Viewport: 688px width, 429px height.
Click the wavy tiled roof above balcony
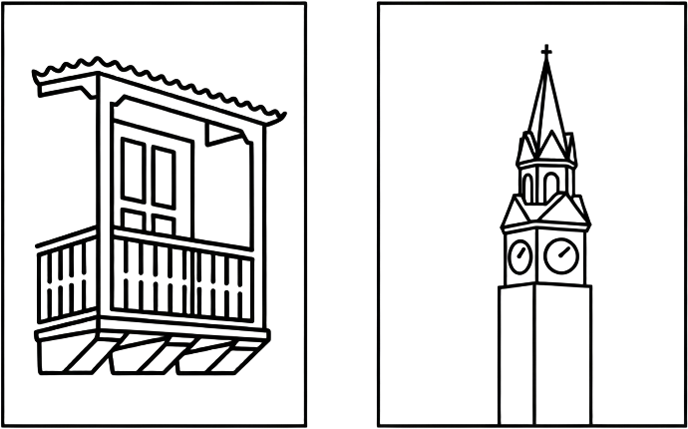[160, 88]
